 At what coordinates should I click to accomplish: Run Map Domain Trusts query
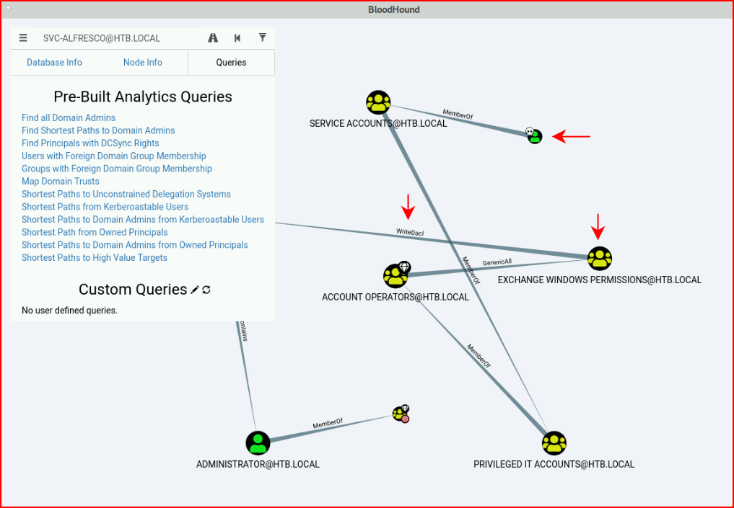(61, 181)
